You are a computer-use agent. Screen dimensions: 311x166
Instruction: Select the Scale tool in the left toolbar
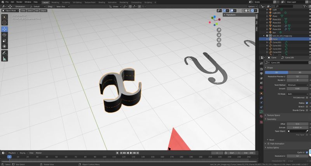[x=4, y=41]
